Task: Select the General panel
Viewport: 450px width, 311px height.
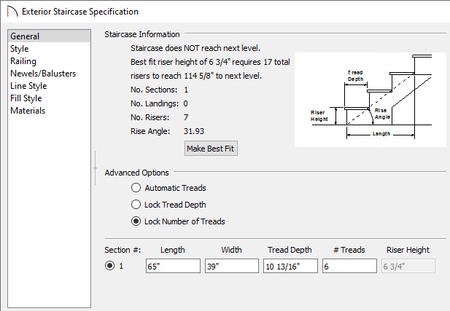Action: point(50,36)
